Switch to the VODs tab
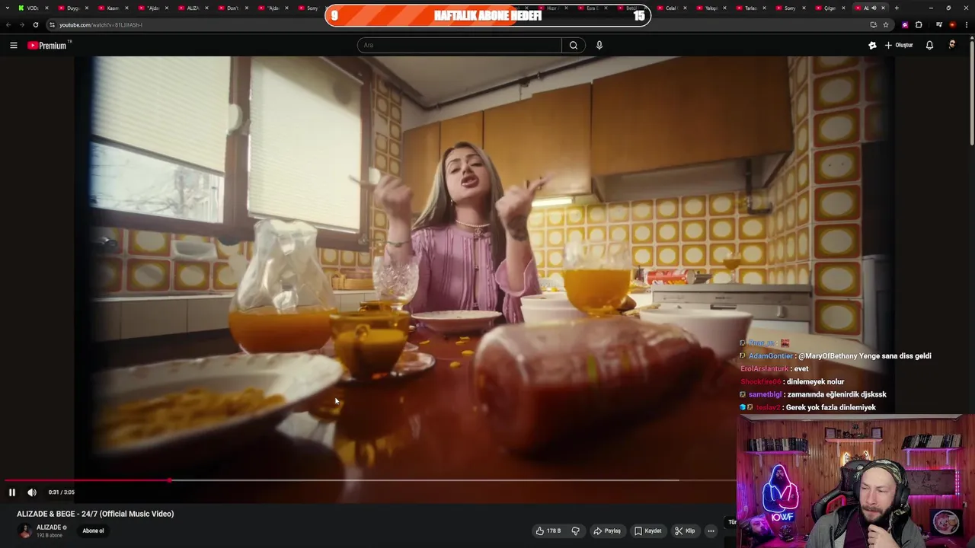 point(32,8)
